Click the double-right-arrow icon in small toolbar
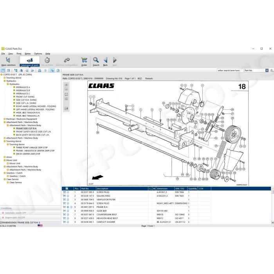The height and width of the screenshot is (274, 274). click(32, 70)
